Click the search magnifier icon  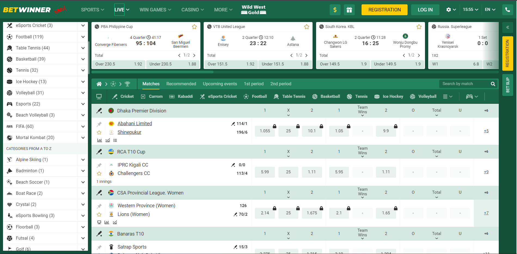coord(493,84)
